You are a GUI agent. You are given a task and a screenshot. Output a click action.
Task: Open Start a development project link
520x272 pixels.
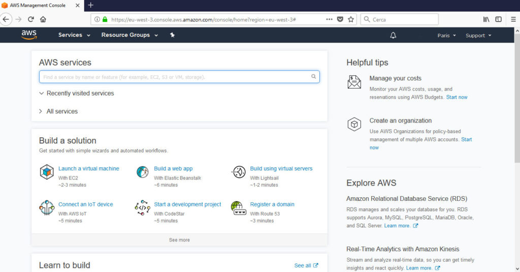187,204
